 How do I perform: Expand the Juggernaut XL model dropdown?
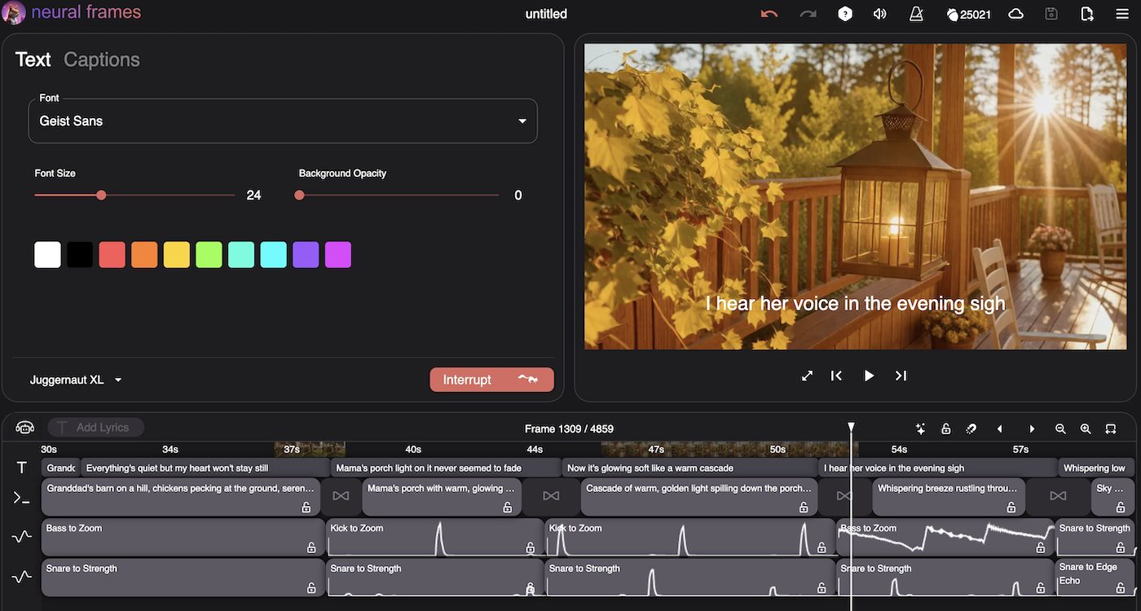tap(76, 380)
